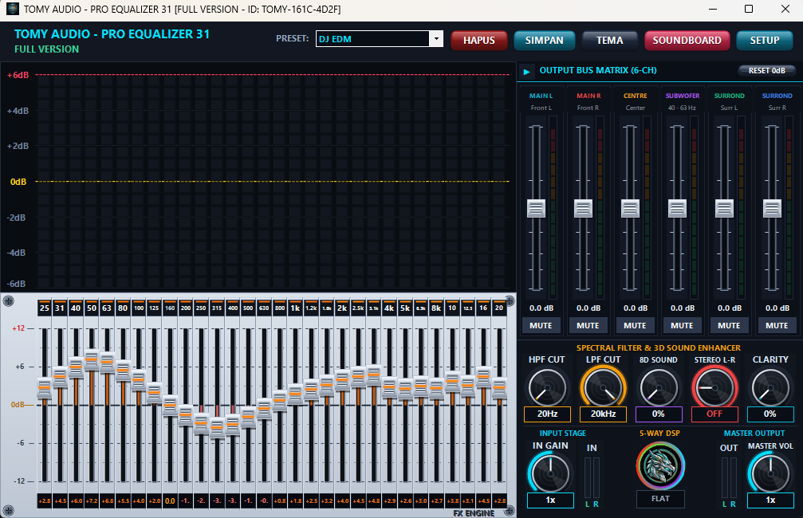Viewport: 803px width, 518px height.
Task: Mute the SURROND Surr L channel
Action: (x=730, y=325)
